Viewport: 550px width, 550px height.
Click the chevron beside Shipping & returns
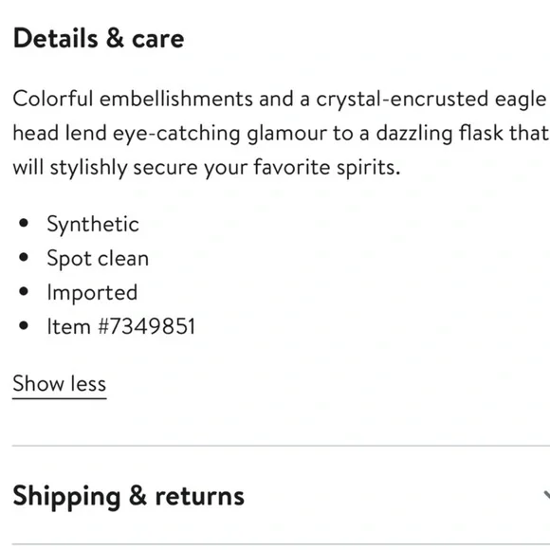click(546, 496)
